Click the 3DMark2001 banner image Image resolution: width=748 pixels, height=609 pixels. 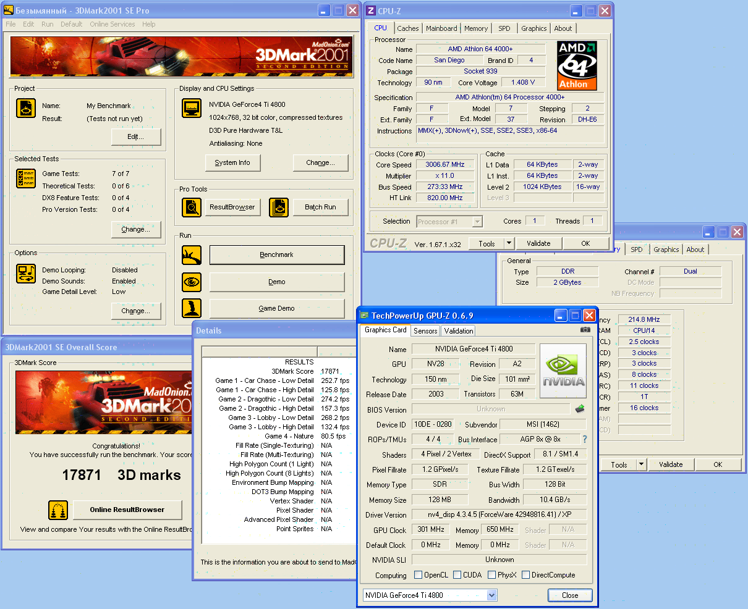point(181,57)
